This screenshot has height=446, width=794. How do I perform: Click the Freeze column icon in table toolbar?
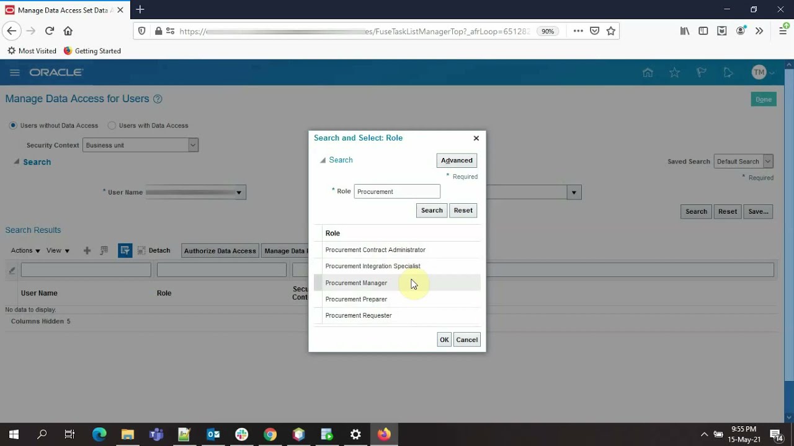point(104,250)
